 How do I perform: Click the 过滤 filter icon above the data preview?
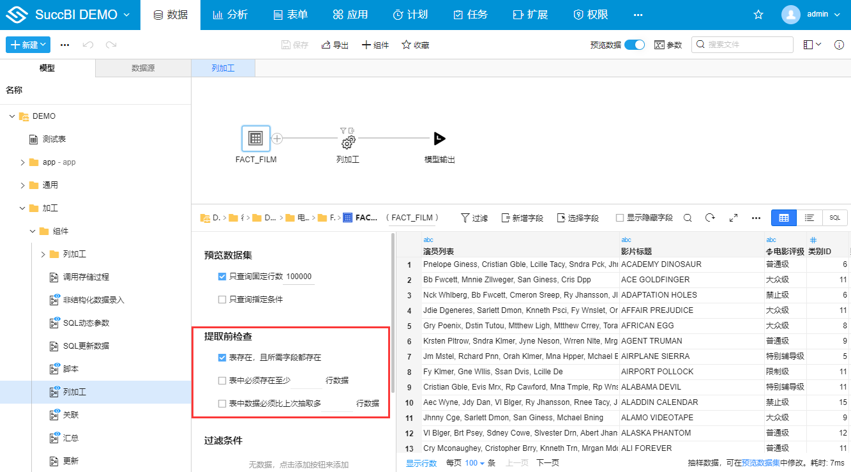474,217
